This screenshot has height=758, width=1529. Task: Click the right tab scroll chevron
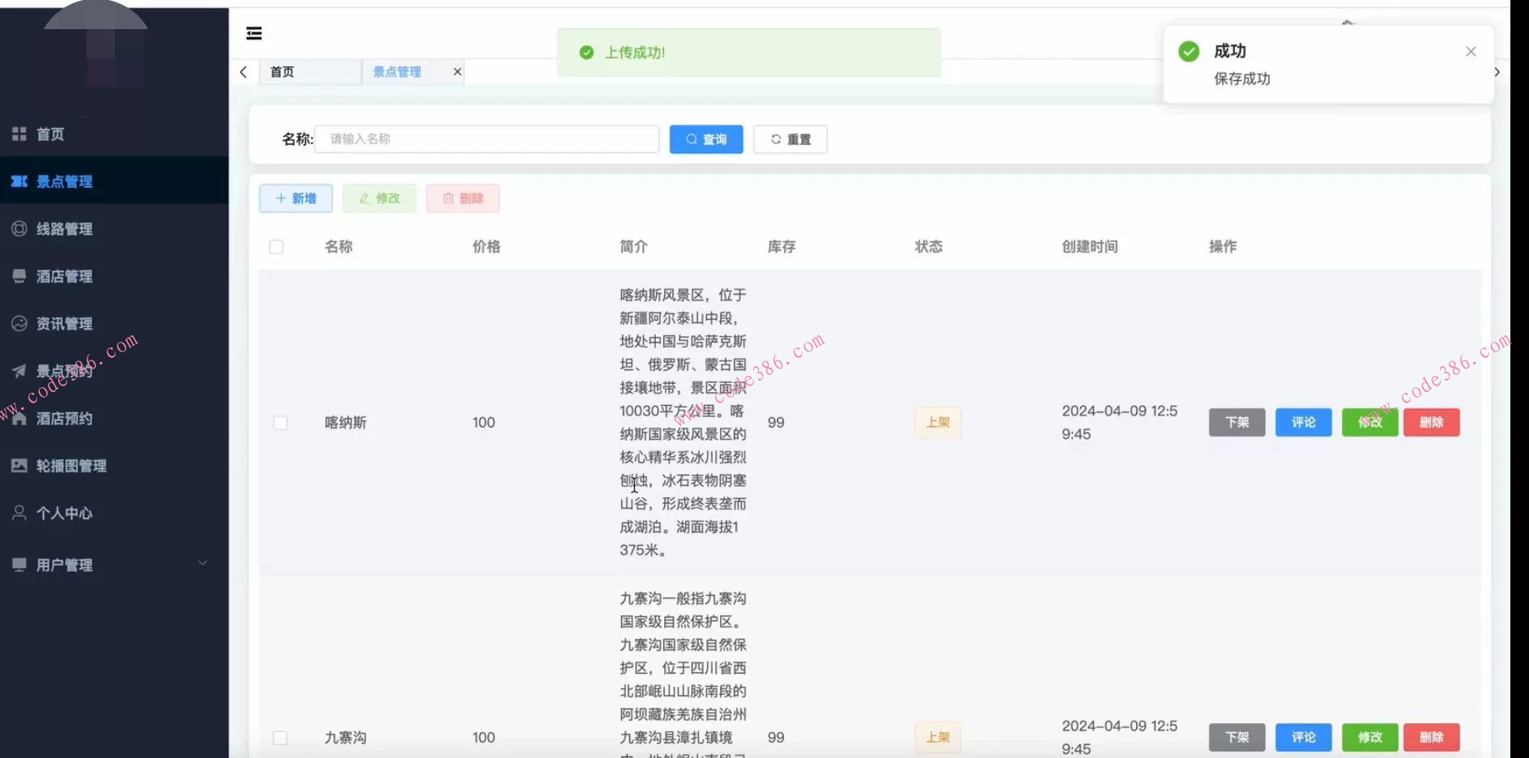point(1497,71)
